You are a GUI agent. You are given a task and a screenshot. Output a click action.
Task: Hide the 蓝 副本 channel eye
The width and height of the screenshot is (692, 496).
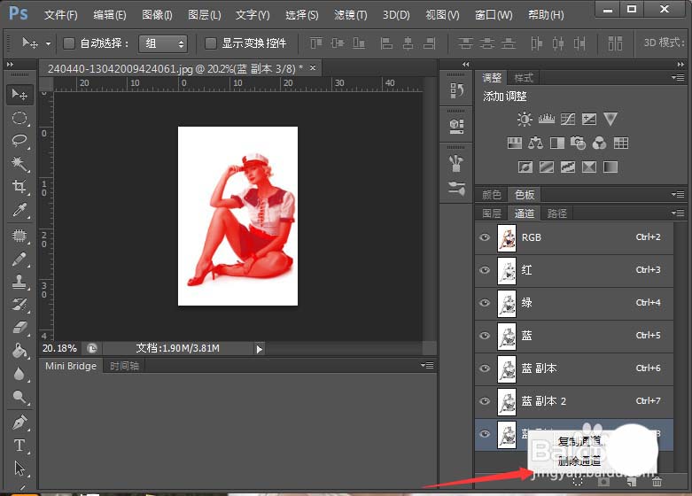[485, 368]
